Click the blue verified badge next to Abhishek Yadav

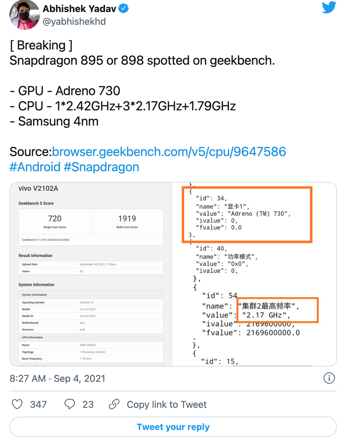tap(124, 8)
